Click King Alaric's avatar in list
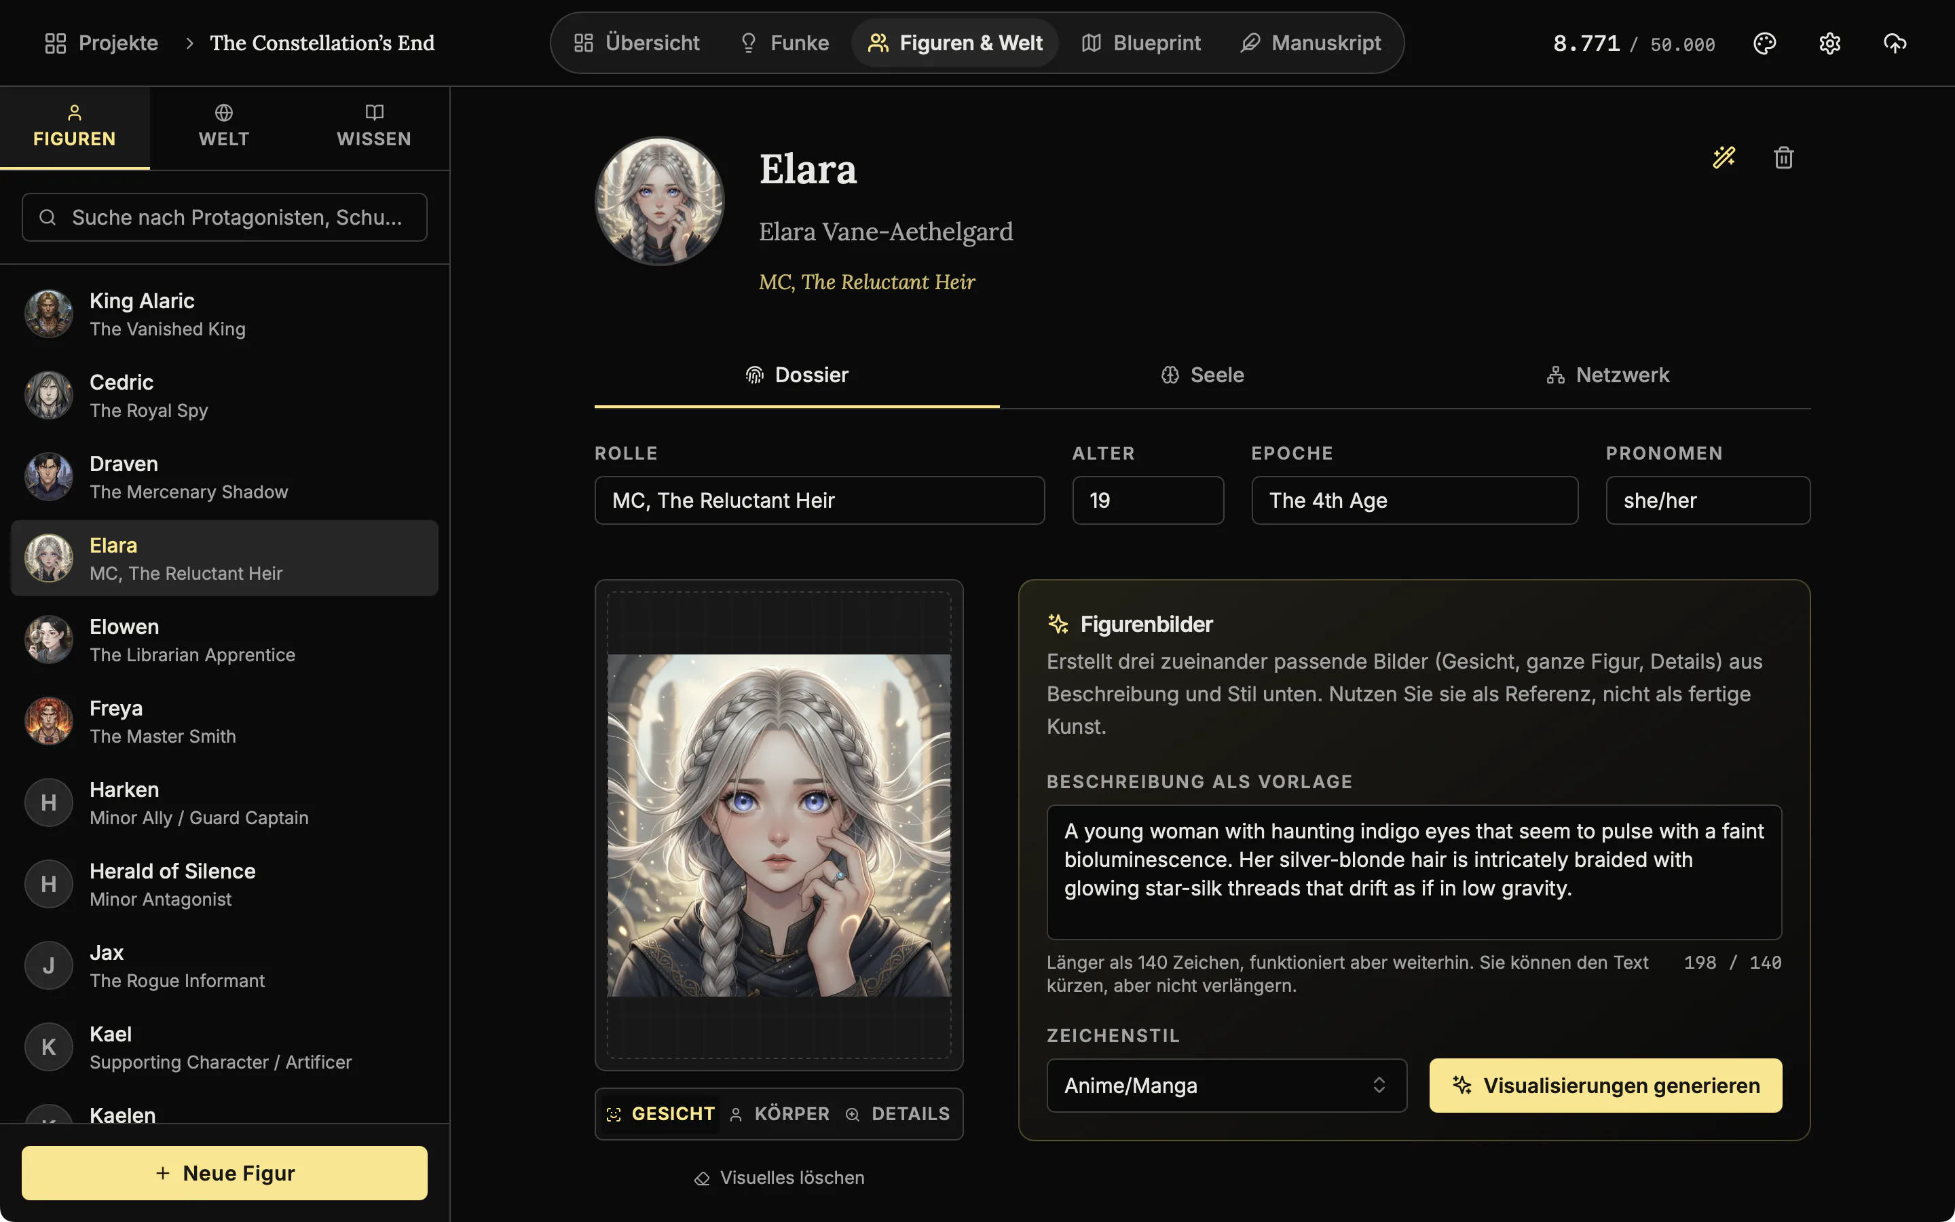The height and width of the screenshot is (1222, 1955). (x=48, y=314)
